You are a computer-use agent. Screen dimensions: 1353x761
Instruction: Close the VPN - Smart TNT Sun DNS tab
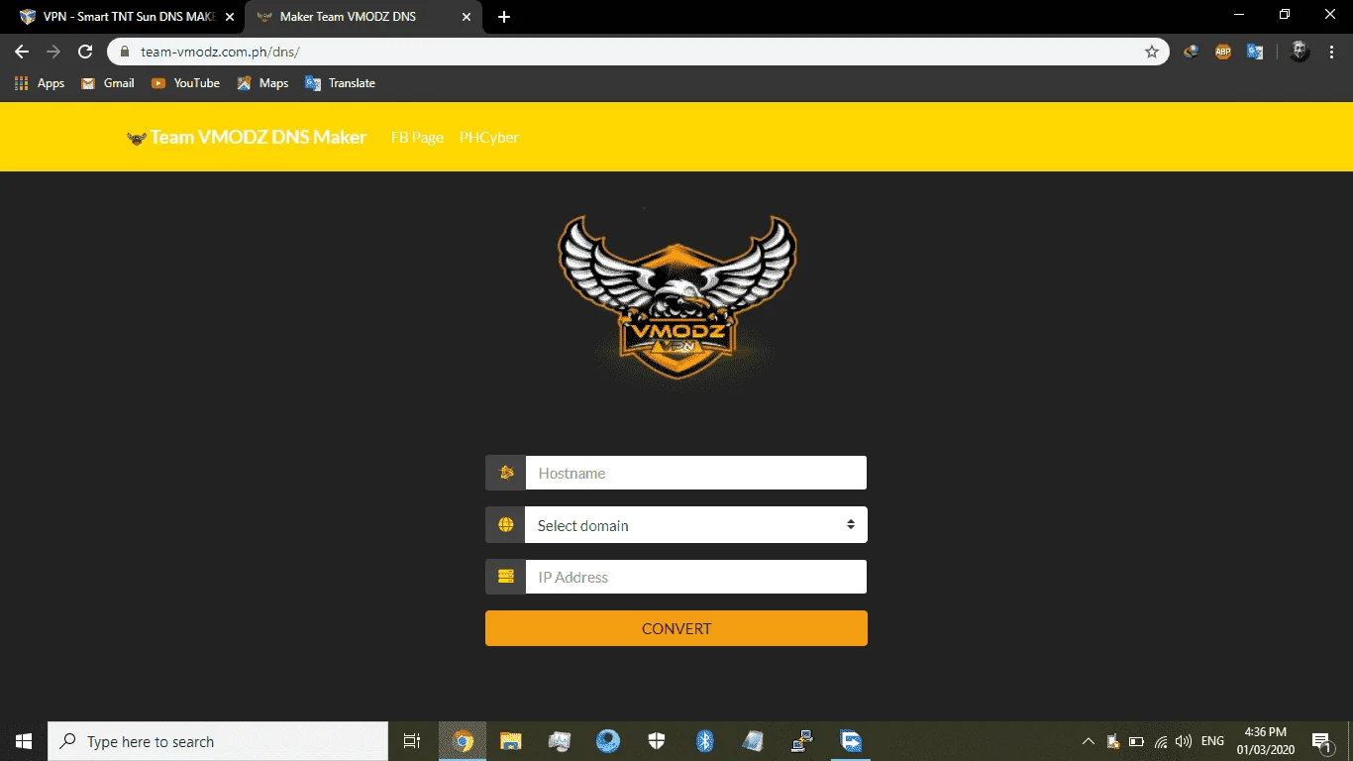coord(230,17)
